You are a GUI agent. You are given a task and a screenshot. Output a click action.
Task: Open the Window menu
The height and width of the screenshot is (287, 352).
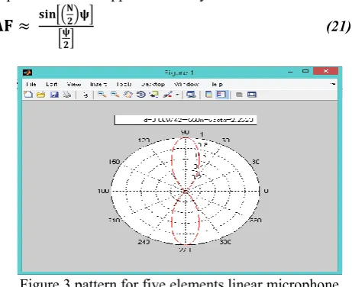(186, 84)
